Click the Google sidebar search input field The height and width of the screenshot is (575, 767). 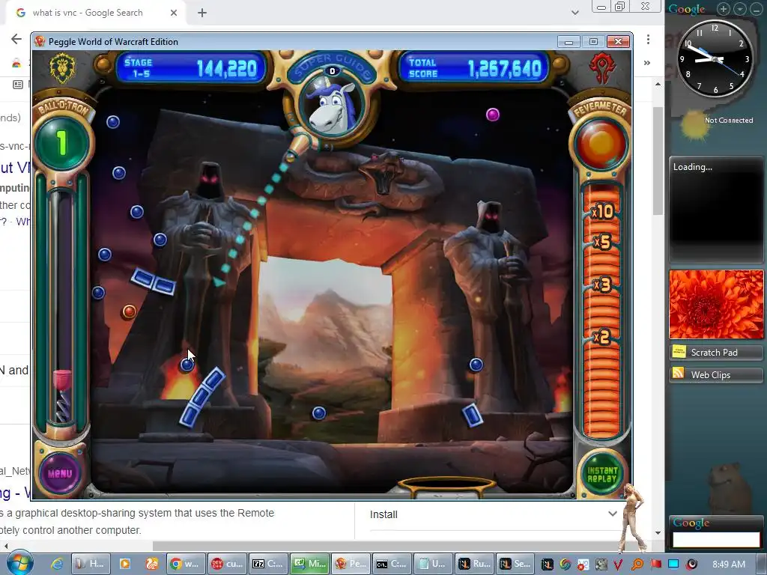[716, 540]
